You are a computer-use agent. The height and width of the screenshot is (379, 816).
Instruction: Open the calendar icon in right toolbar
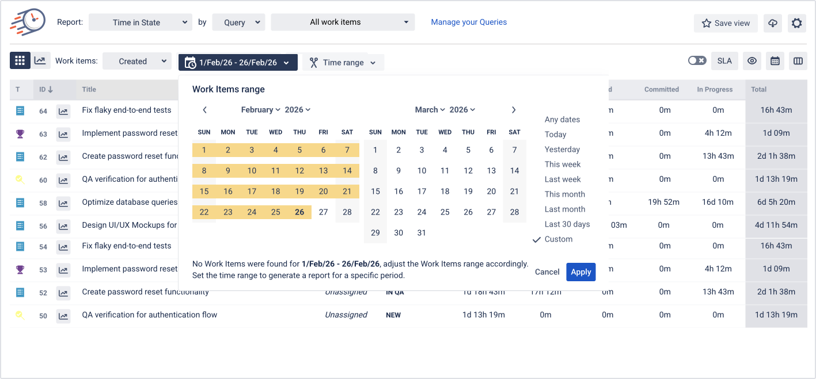pyautogui.click(x=775, y=61)
